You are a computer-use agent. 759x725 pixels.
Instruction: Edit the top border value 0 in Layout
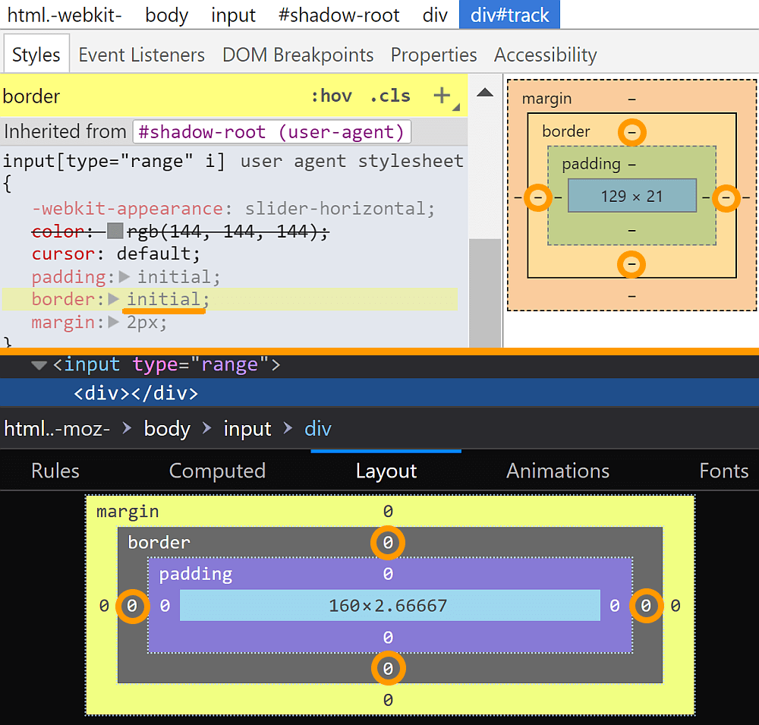click(388, 543)
